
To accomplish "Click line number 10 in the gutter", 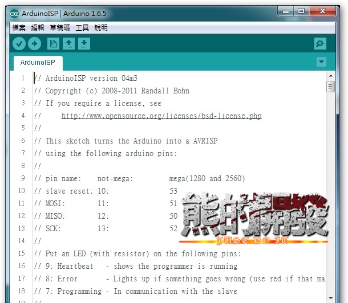I will (22, 191).
